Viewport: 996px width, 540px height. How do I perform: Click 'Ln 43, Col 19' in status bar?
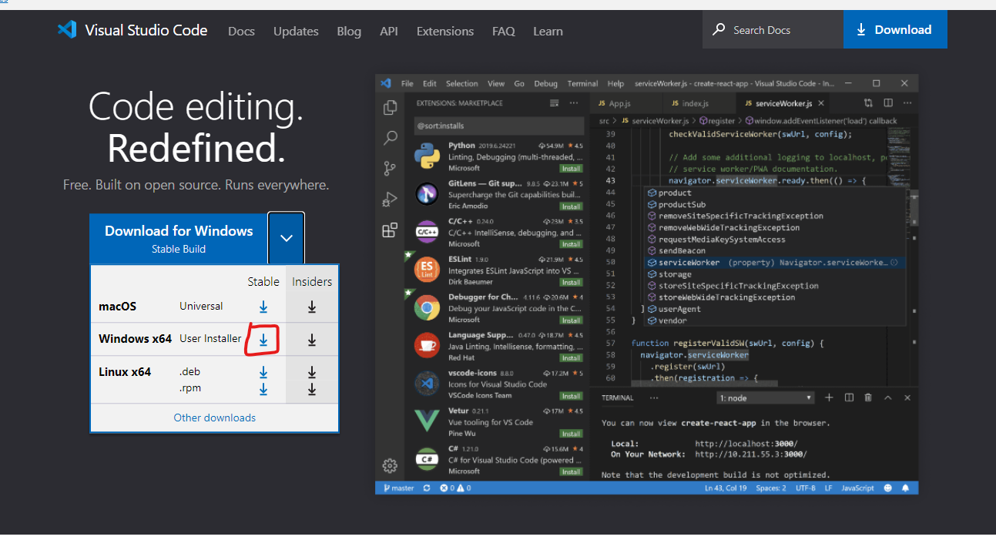coord(726,488)
